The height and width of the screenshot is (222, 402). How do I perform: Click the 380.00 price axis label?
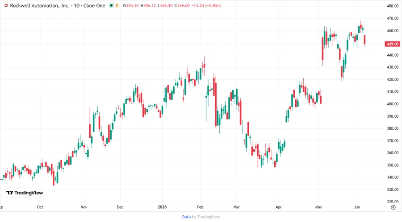tap(393, 128)
